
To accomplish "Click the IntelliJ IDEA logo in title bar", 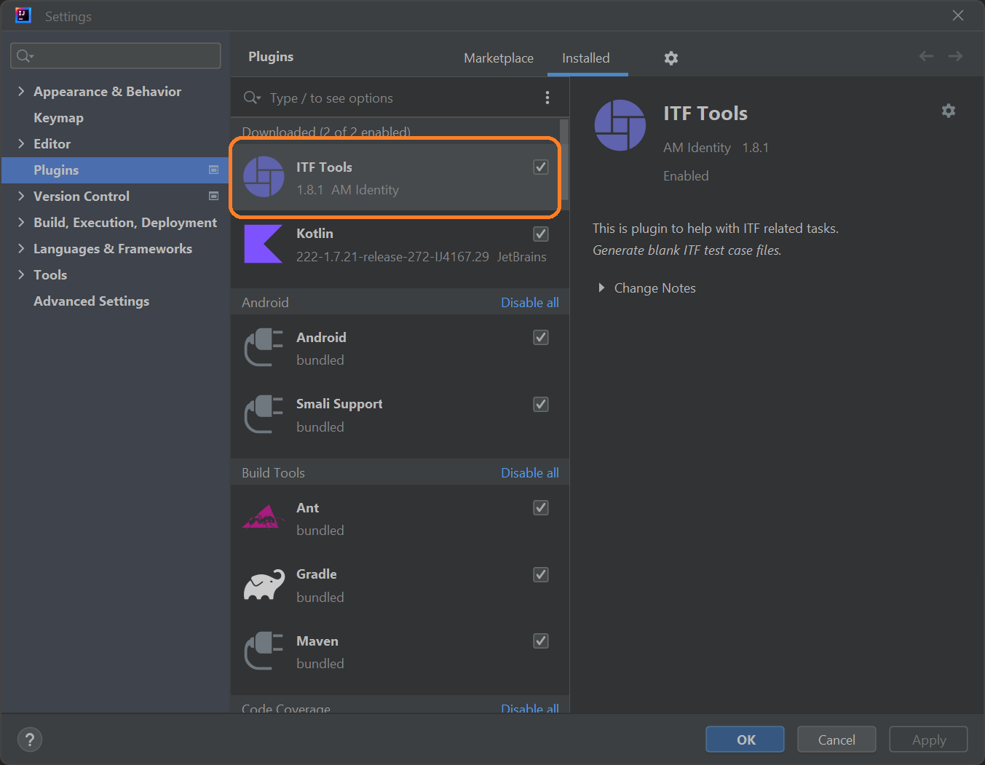I will pos(23,15).
